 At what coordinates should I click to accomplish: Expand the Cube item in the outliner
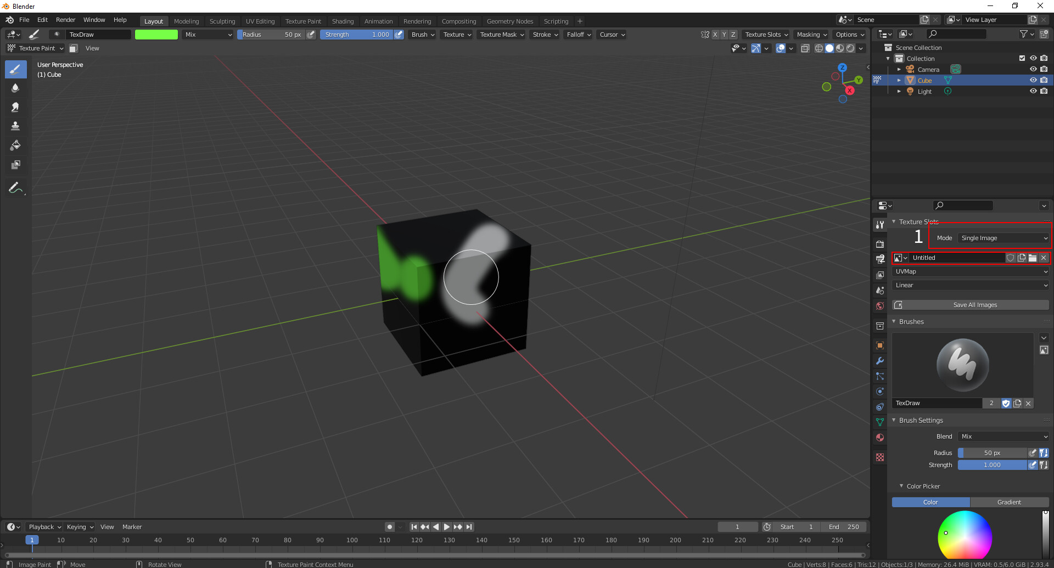pyautogui.click(x=899, y=80)
